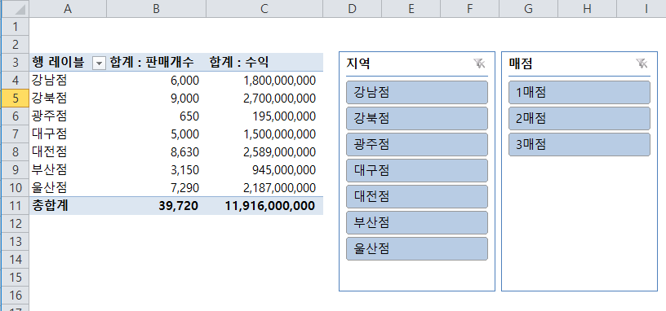Click cell with value 2,187,000,000
The image size is (666, 311).
click(264, 187)
